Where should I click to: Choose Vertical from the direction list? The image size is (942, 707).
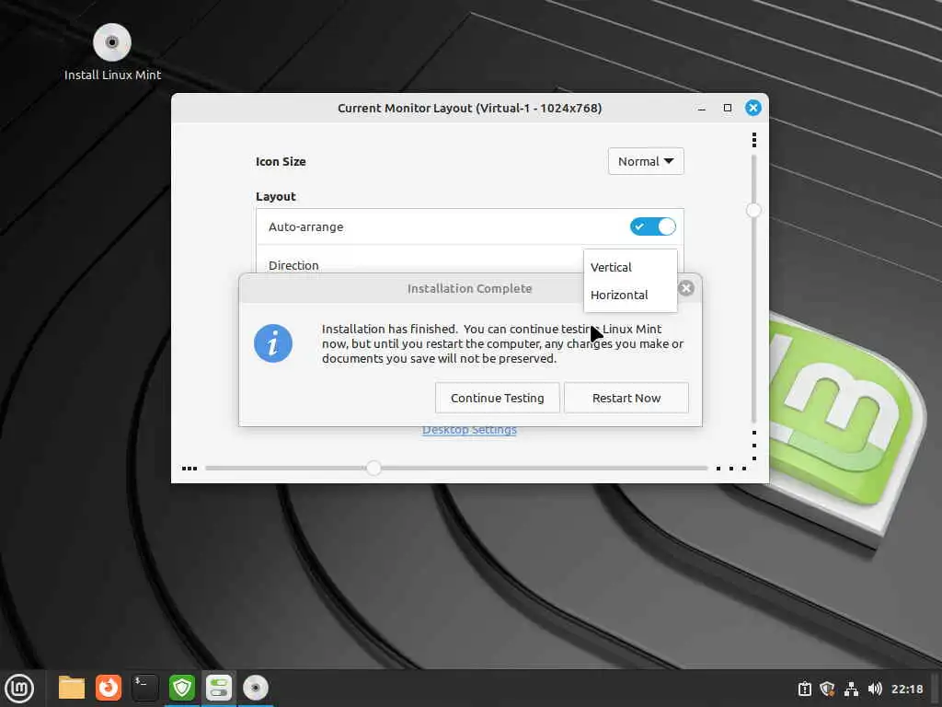[630, 267]
